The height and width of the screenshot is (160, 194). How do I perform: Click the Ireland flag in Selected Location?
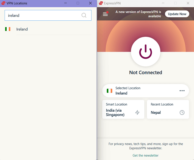pyautogui.click(x=109, y=91)
